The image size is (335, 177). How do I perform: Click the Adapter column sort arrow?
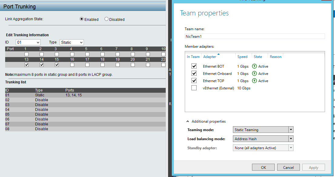(x=218, y=54)
